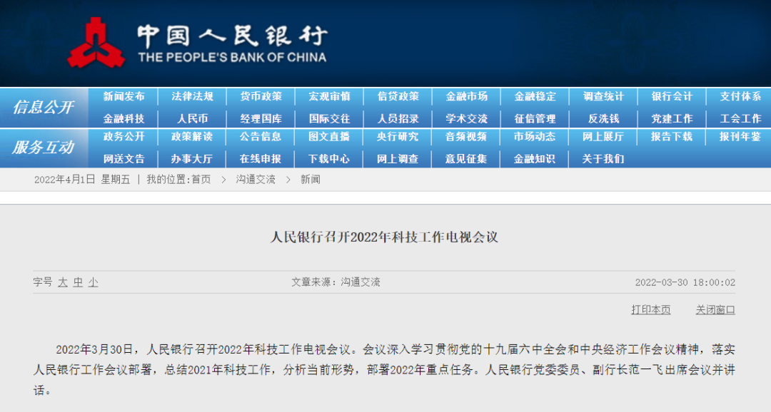The width and height of the screenshot is (771, 412).
Task: Go to 金融稳定 section
Action: point(535,96)
